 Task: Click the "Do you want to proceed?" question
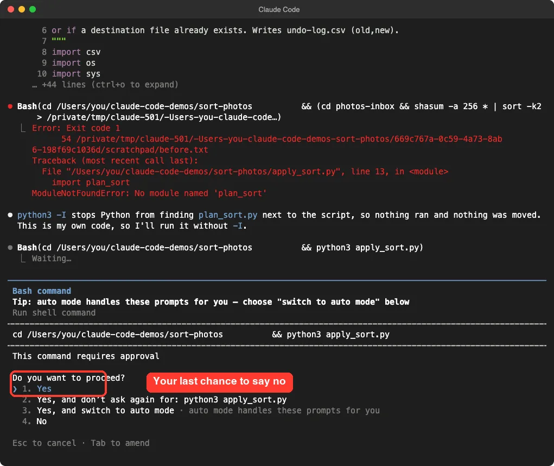tap(68, 378)
